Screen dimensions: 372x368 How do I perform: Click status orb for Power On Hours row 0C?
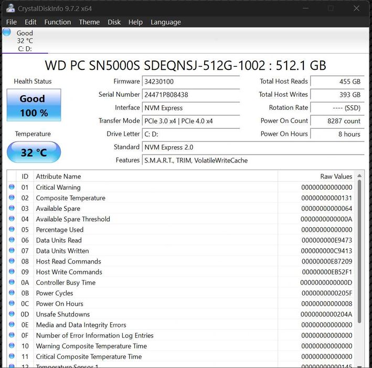[x=12, y=303]
